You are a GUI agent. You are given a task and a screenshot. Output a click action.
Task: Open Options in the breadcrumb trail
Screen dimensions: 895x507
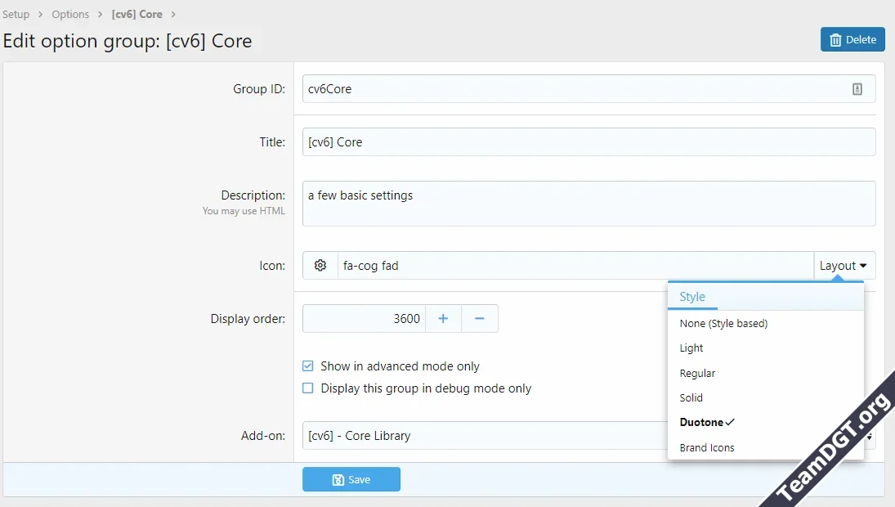coord(70,15)
